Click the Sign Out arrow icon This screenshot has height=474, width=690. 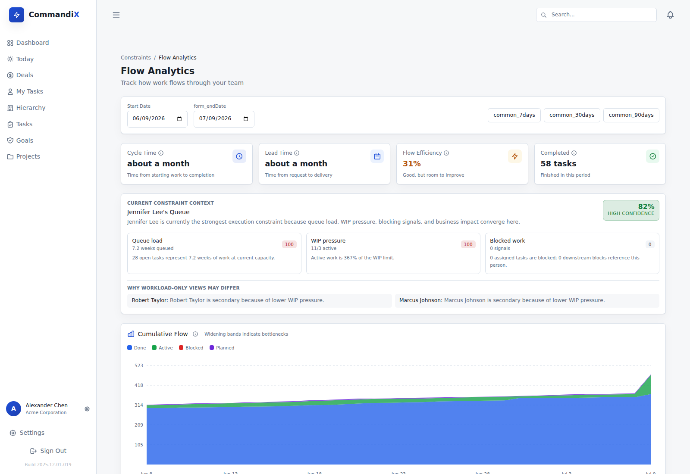[x=33, y=451]
